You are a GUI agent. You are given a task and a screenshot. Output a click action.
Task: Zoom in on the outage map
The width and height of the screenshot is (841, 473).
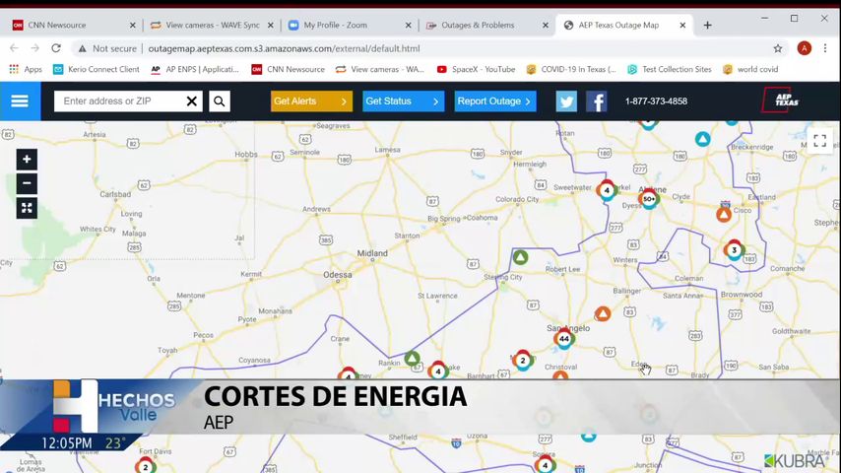tap(27, 159)
